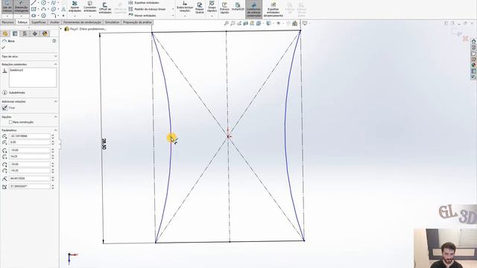Viewport: 477px width, 268px height.
Task: Click Espelhar entidades dinamicamente tool
Action: (x=274, y=10)
